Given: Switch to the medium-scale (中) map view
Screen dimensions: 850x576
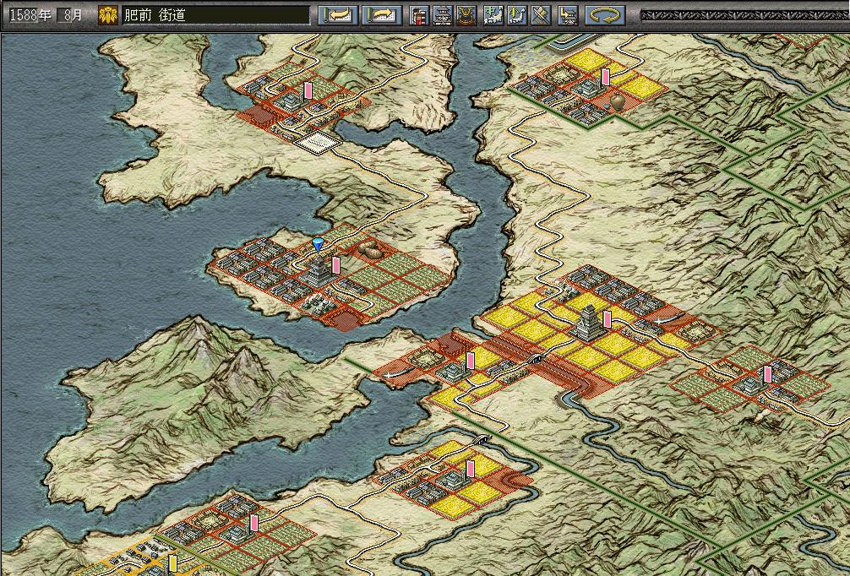Looking at the screenshot, I should (493, 15).
